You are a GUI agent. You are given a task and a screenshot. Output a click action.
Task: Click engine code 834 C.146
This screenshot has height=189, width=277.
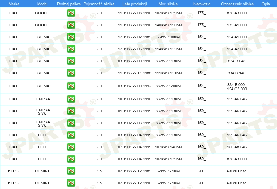237,73
